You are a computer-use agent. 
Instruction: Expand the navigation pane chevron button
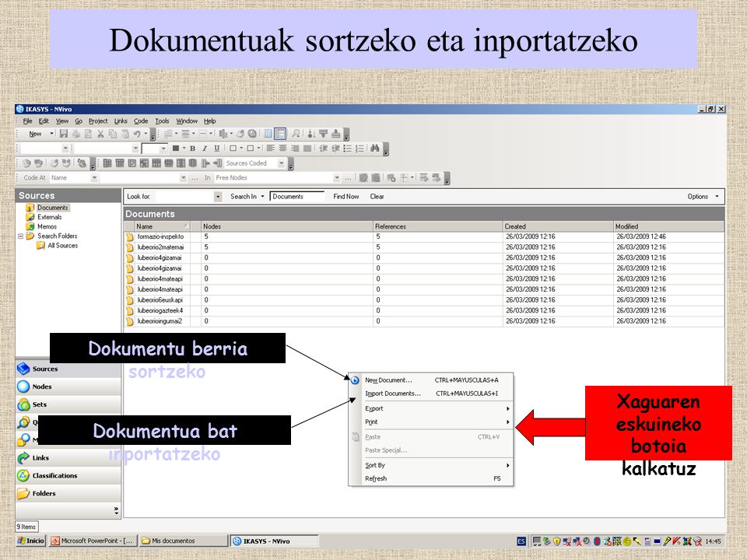tap(116, 510)
